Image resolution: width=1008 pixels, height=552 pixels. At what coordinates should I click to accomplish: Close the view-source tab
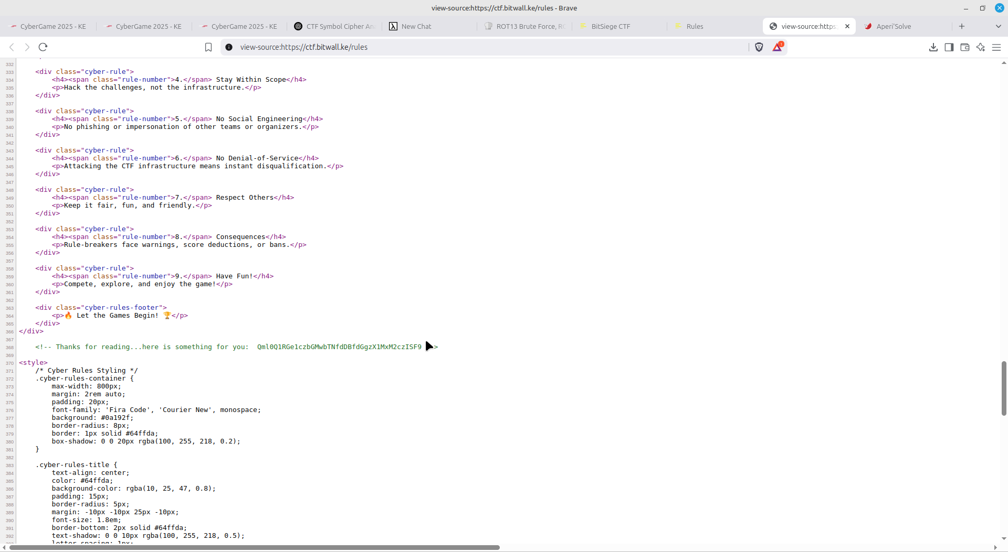847,26
